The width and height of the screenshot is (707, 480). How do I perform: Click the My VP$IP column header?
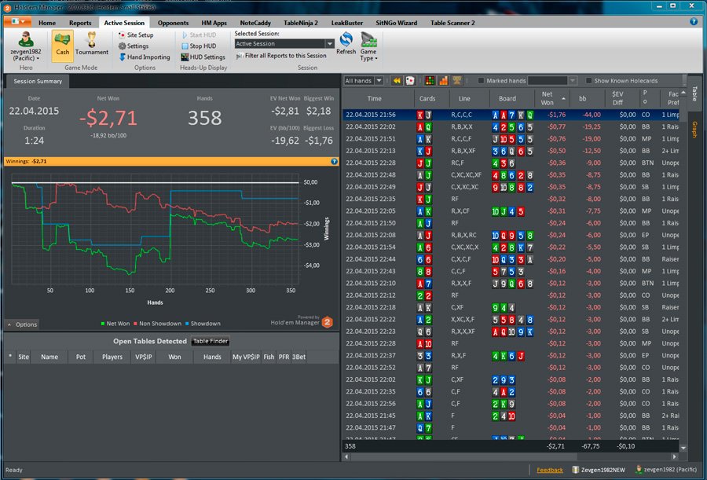(x=246, y=357)
